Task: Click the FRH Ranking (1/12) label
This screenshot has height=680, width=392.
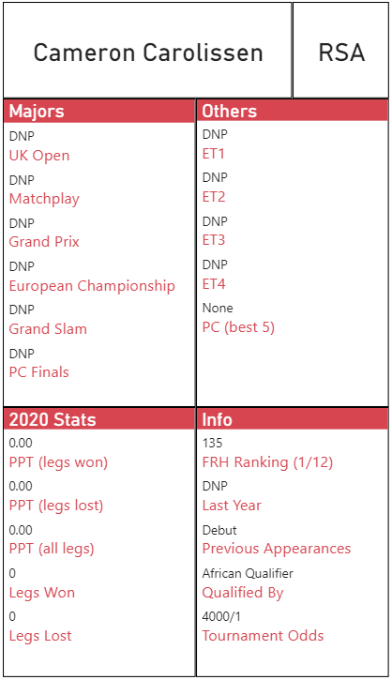Action: coord(267,462)
